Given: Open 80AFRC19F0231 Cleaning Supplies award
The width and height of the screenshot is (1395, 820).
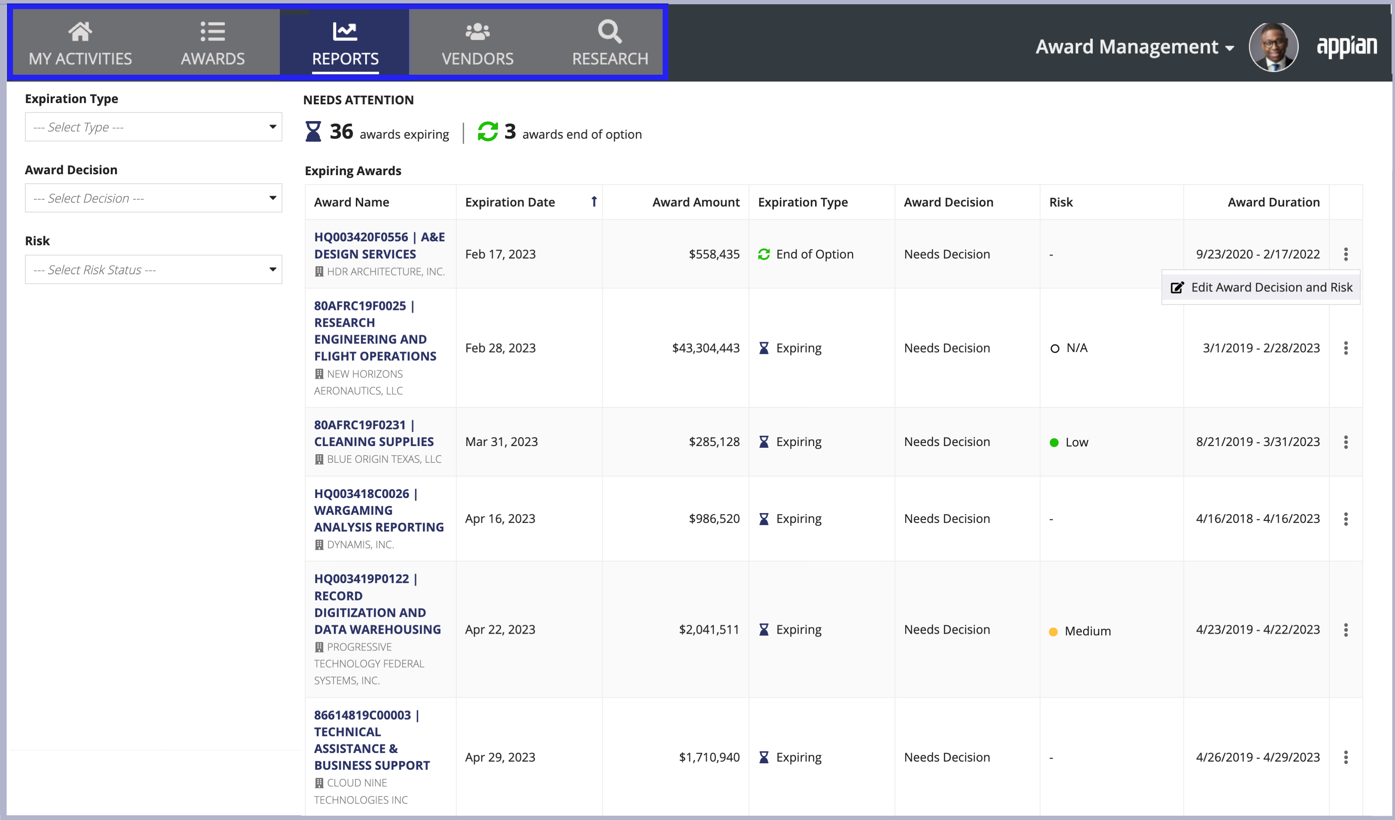Looking at the screenshot, I should [374, 434].
